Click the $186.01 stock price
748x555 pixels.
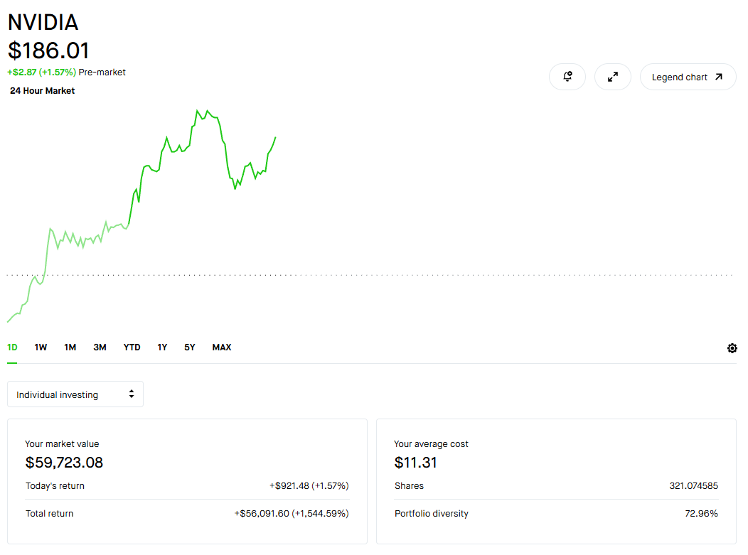[x=48, y=50]
